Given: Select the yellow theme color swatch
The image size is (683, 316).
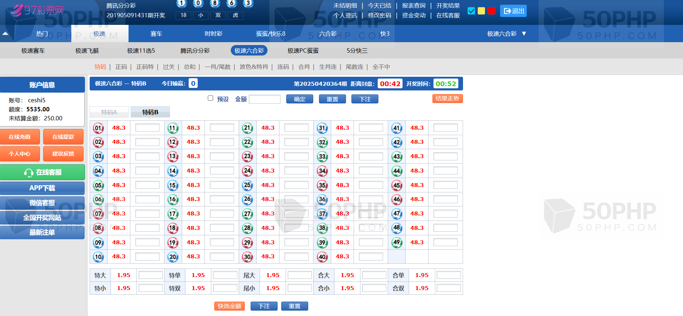Looking at the screenshot, I should pyautogui.click(x=481, y=11).
